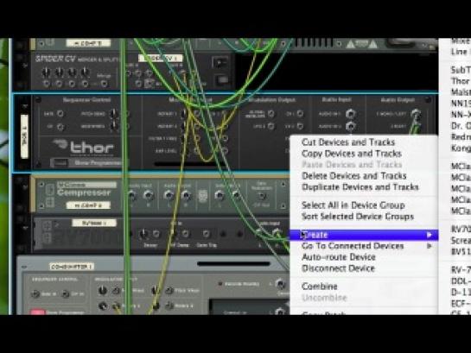Click the Compressor's Gain Reduction CV out jack

(x=262, y=196)
